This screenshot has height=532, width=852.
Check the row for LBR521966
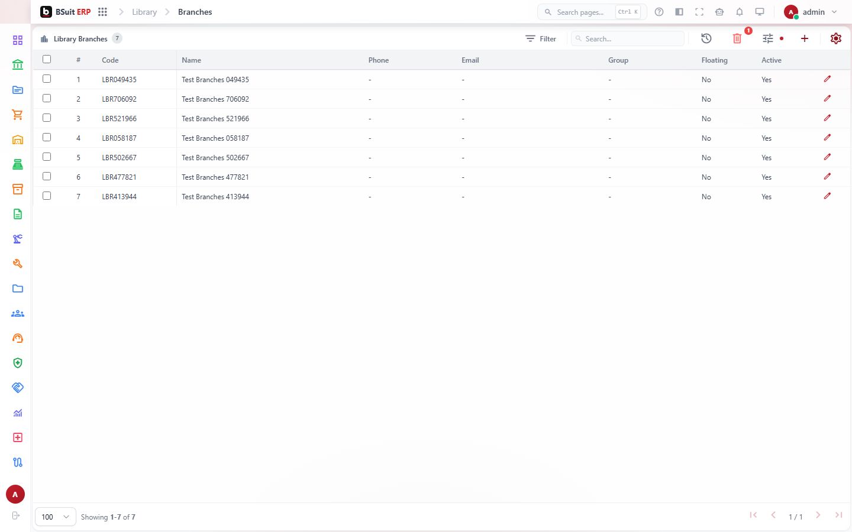coord(47,118)
